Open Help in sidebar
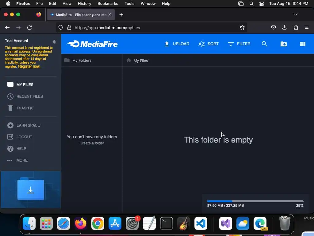This screenshot has width=314, height=236. coord(17,148)
